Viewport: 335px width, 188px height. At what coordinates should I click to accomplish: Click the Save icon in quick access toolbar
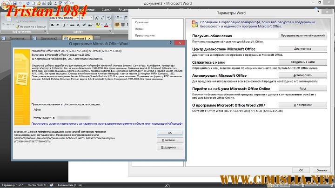[14, 3]
